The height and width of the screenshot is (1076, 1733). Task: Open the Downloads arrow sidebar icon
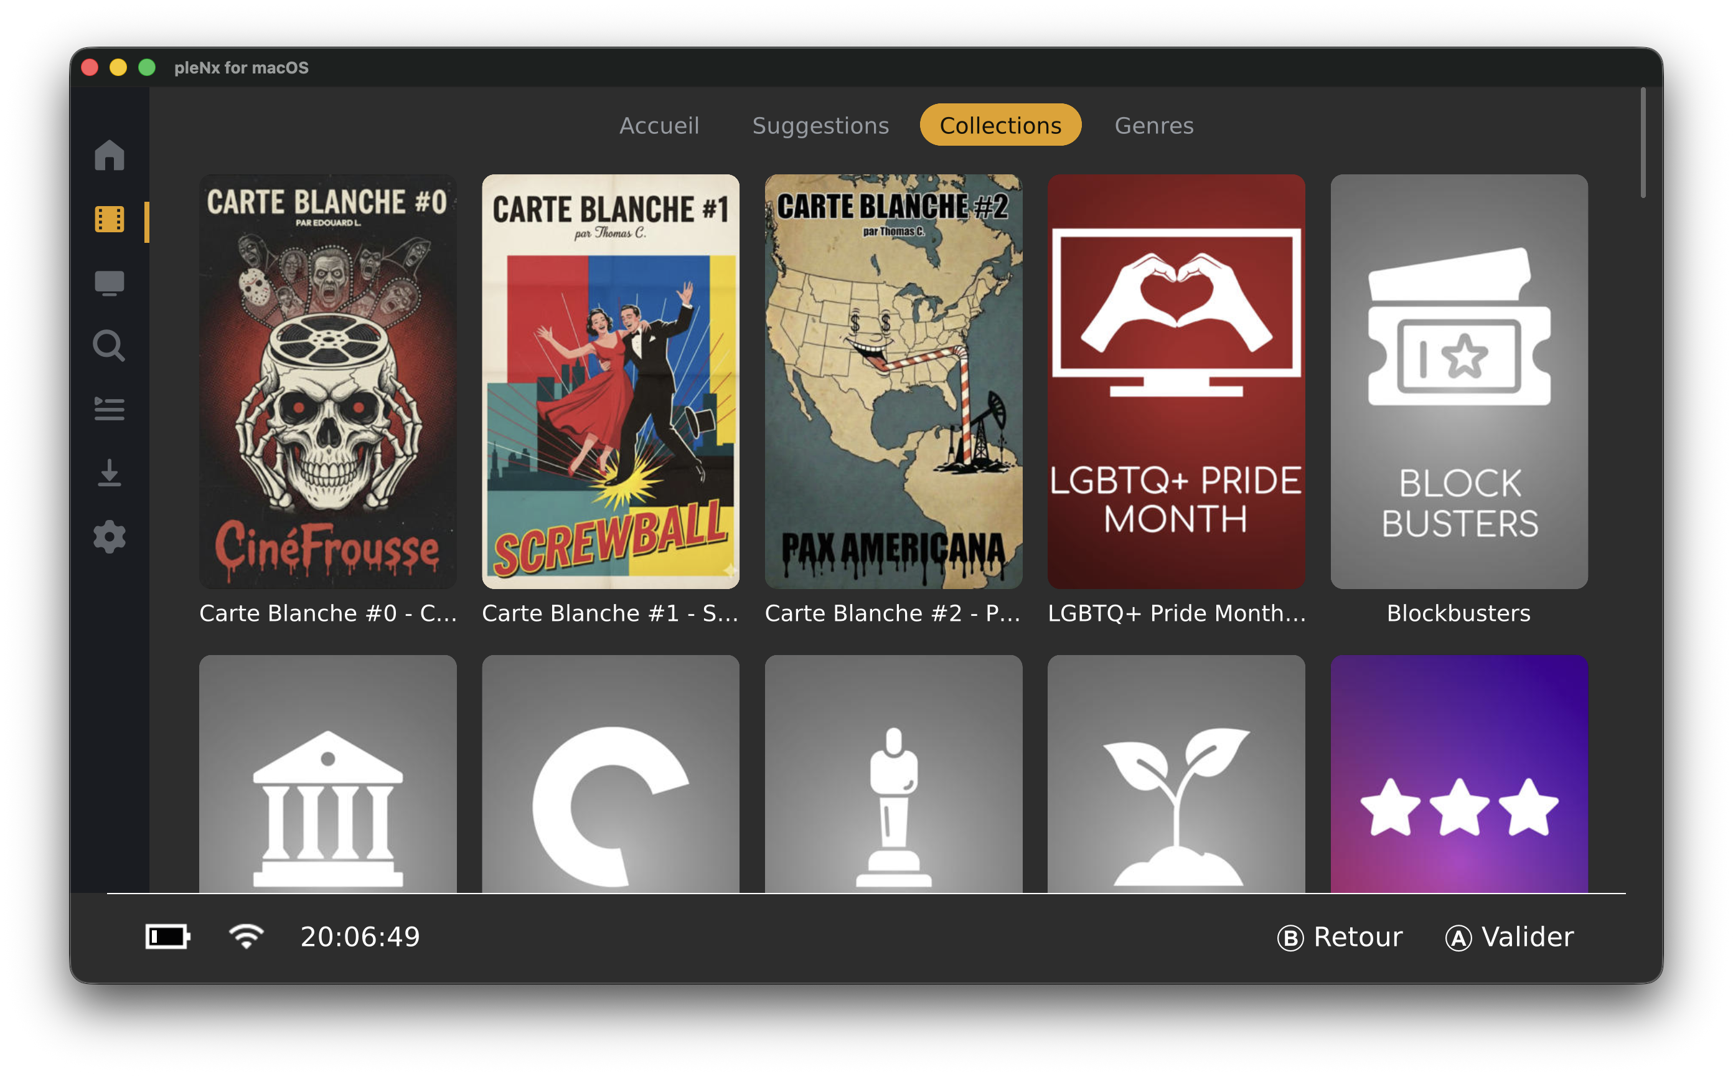point(110,473)
